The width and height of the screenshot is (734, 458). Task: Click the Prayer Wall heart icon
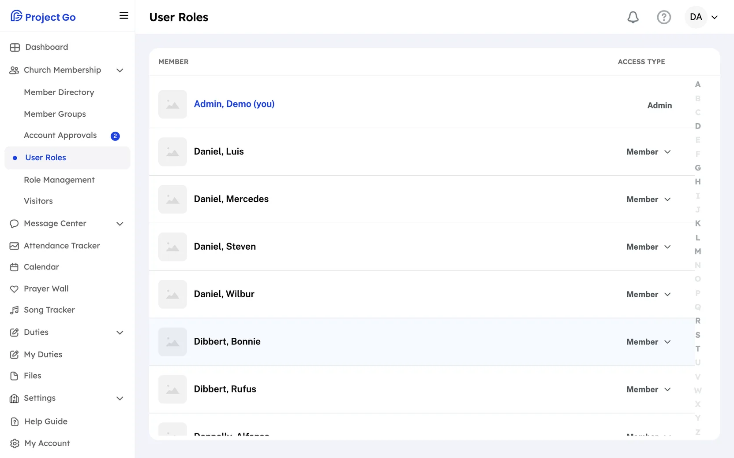coord(14,289)
